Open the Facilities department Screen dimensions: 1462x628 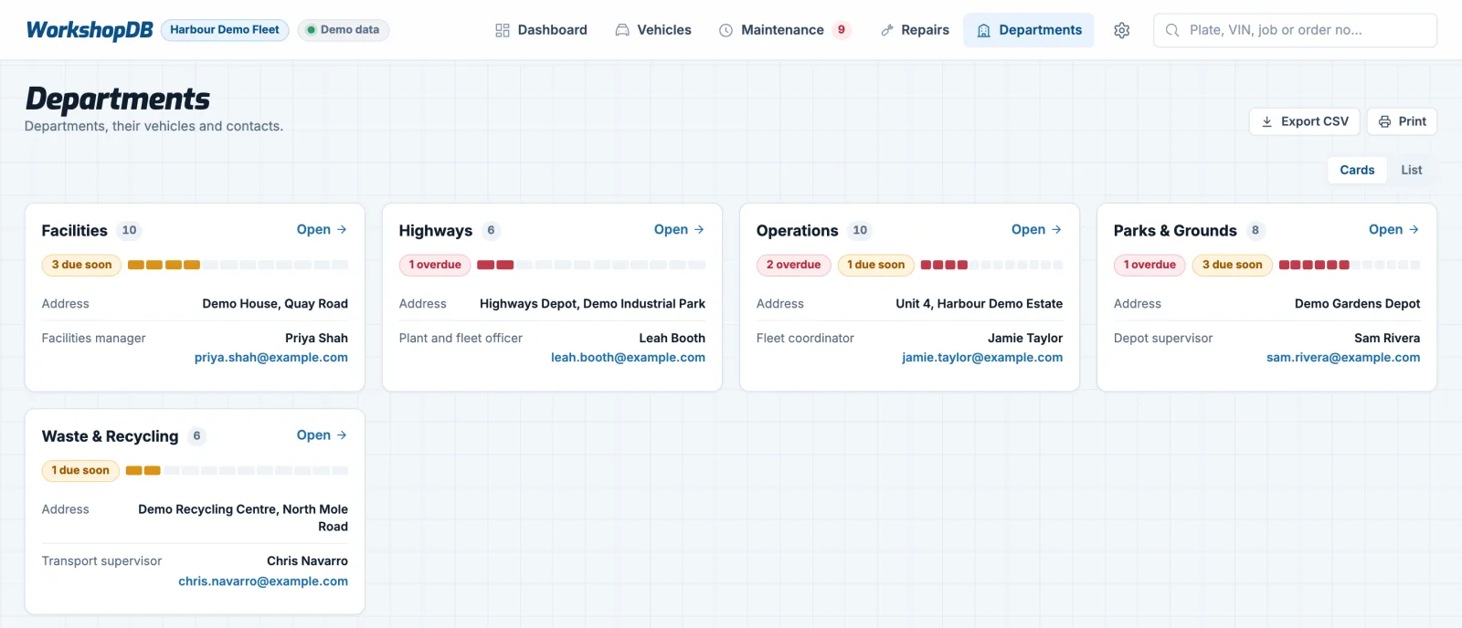pyautogui.click(x=322, y=230)
